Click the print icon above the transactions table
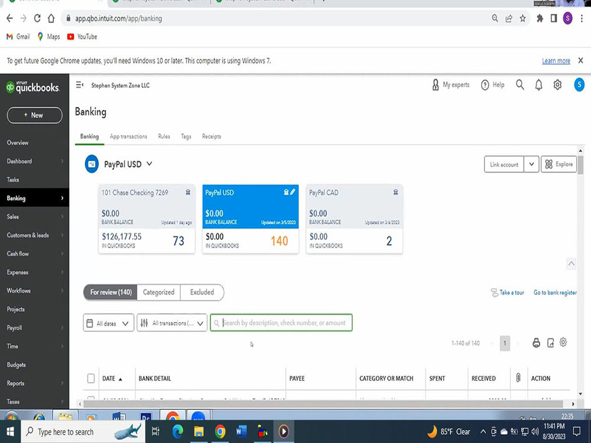This screenshot has height=443, width=591. [x=536, y=343]
